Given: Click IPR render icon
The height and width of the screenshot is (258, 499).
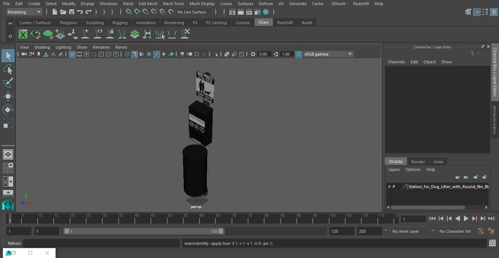Looking at the screenshot, I should [249, 12].
